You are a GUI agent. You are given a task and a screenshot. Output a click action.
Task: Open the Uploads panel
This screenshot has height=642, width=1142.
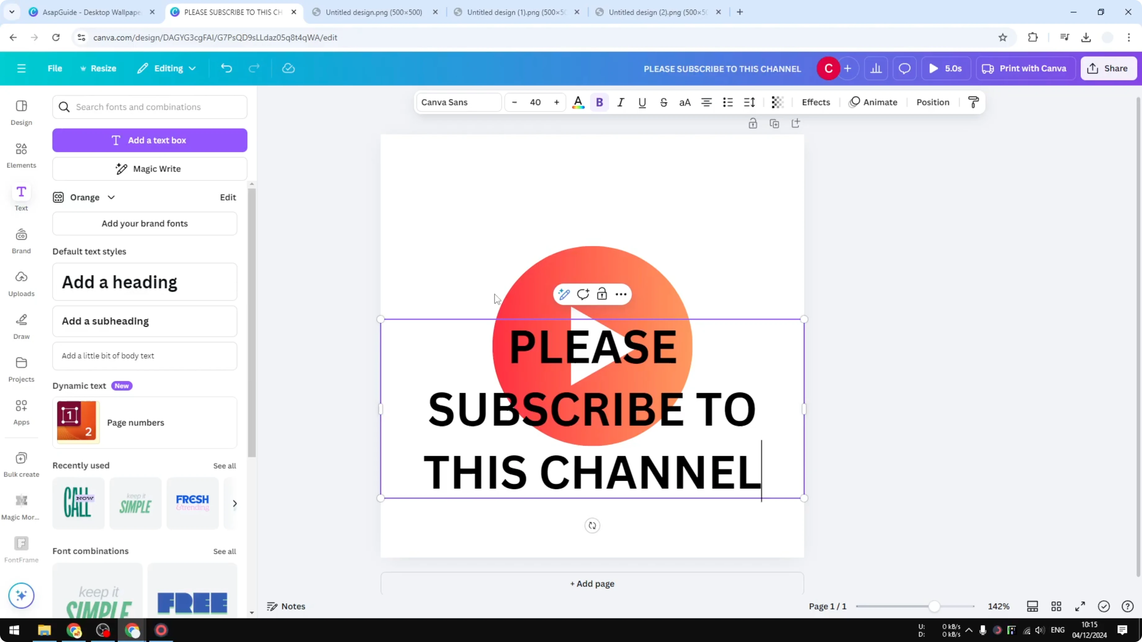21,283
